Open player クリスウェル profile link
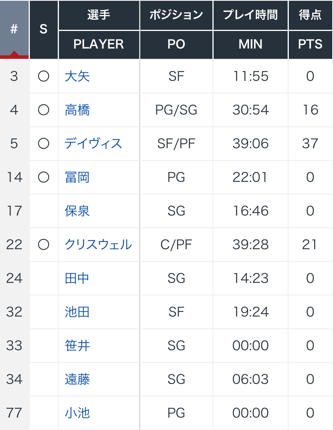The image size is (333, 430). tap(98, 245)
